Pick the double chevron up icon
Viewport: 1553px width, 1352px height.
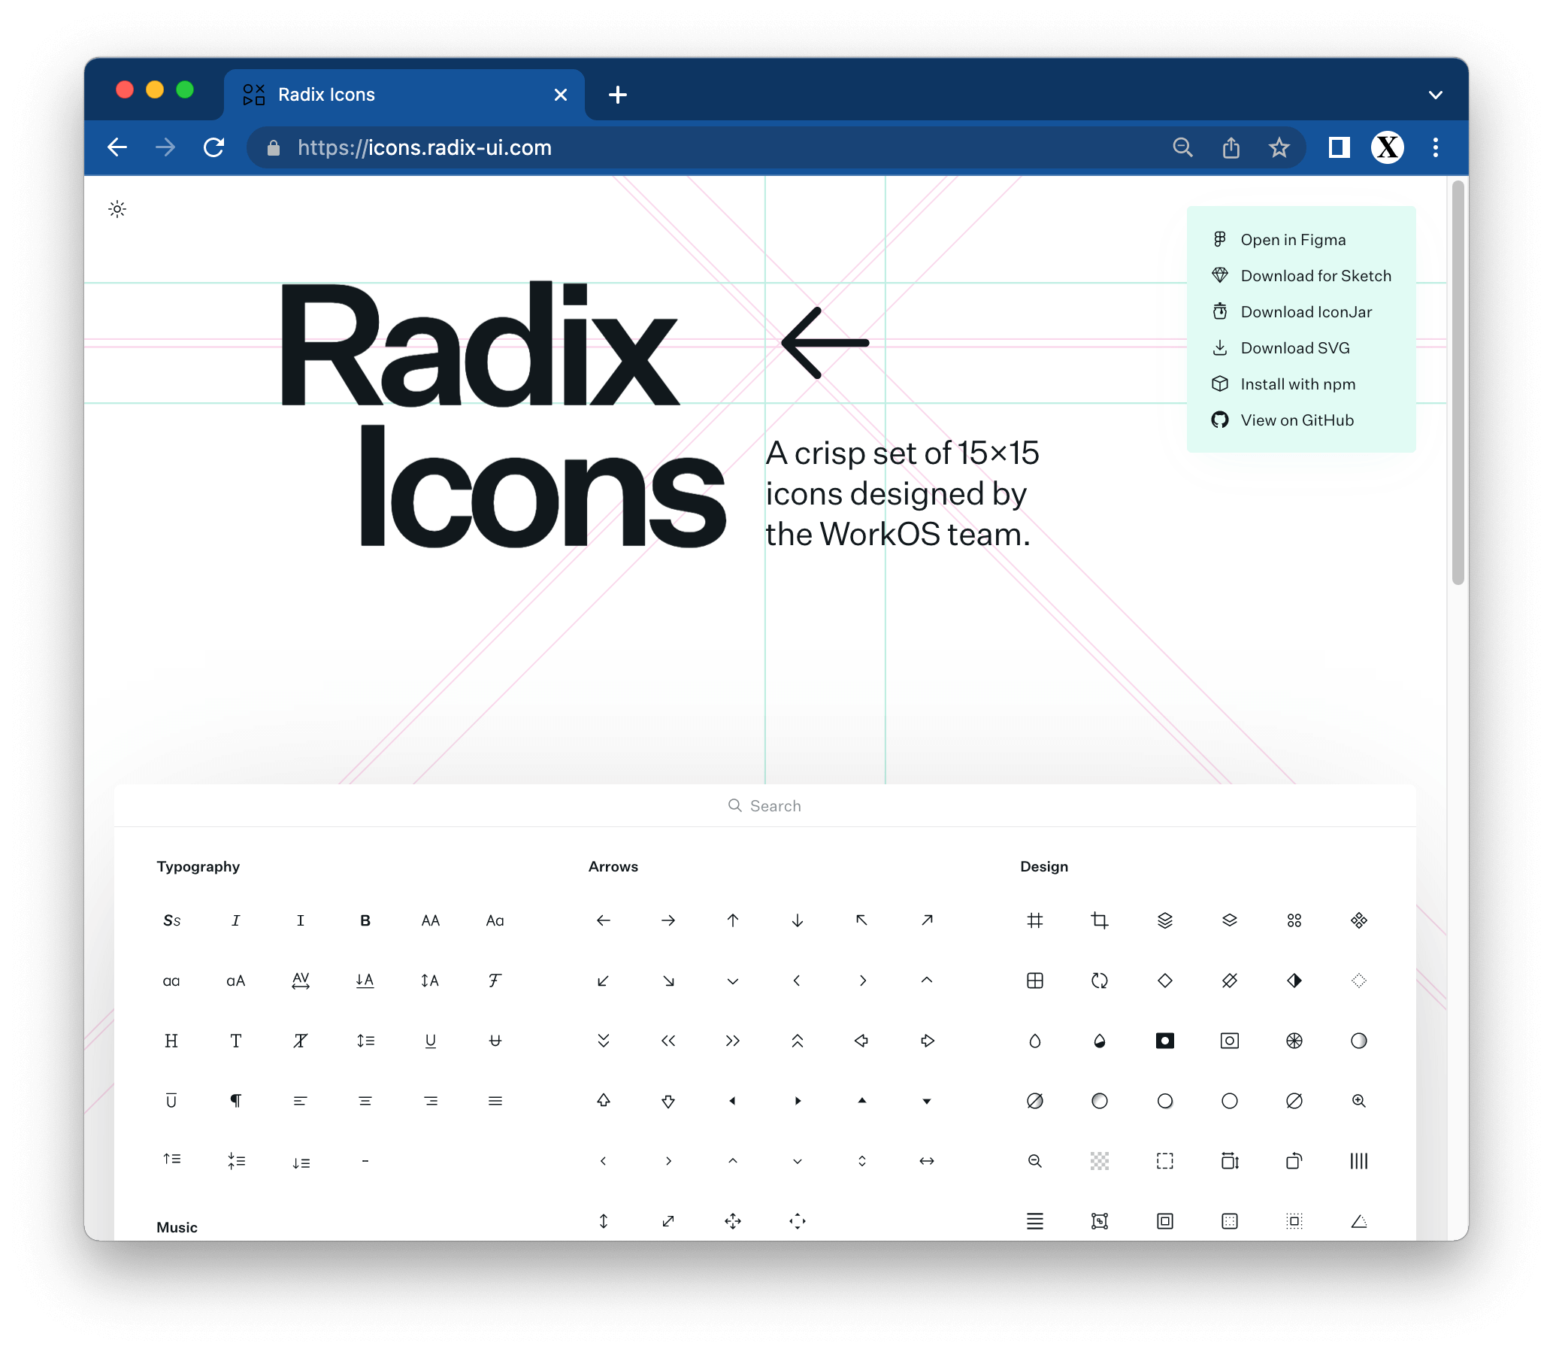click(799, 1043)
